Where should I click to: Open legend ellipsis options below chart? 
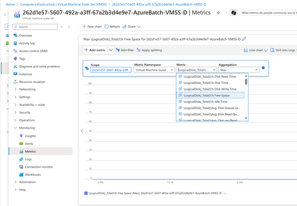(x=225, y=193)
